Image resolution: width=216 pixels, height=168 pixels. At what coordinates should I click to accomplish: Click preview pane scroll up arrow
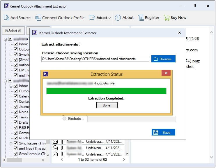pyautogui.click(x=211, y=32)
